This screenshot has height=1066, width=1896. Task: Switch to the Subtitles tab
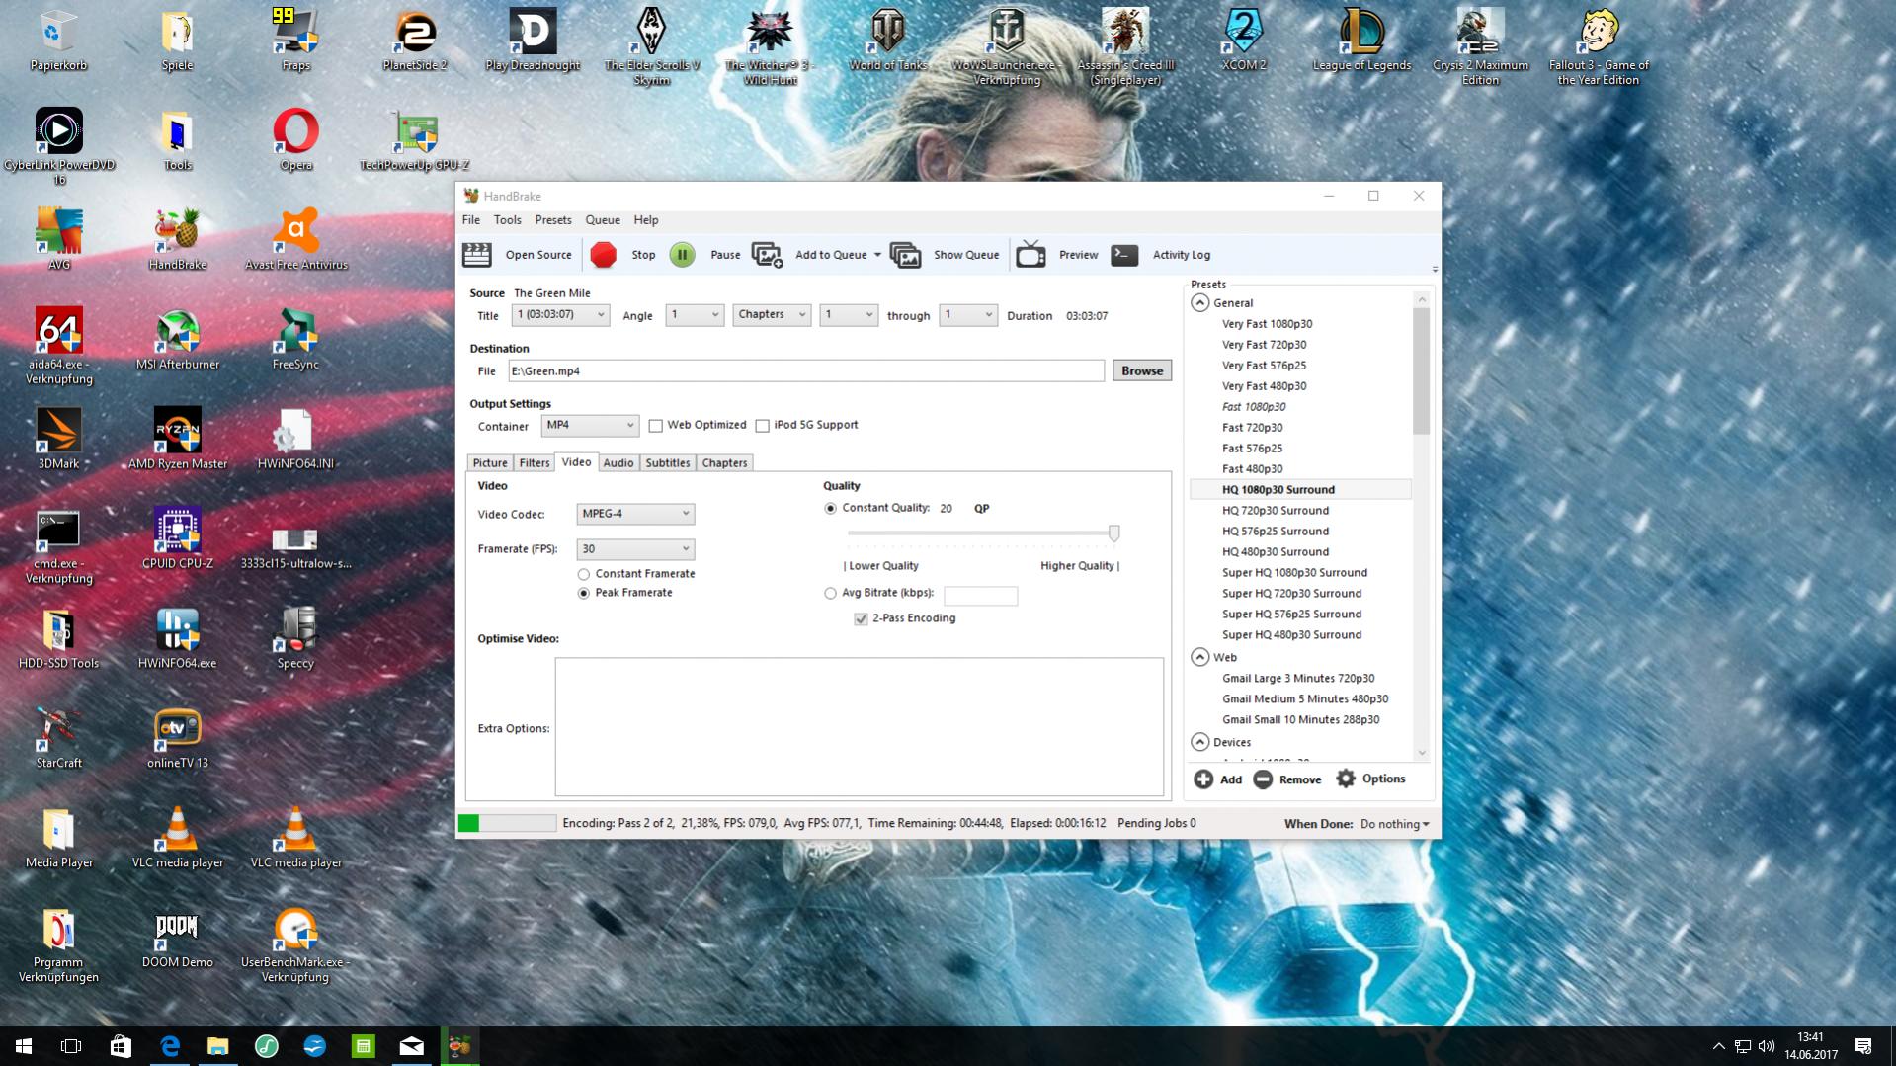pyautogui.click(x=668, y=463)
